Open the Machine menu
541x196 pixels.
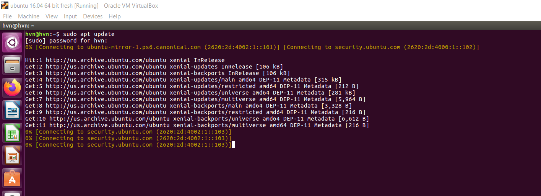(29, 16)
